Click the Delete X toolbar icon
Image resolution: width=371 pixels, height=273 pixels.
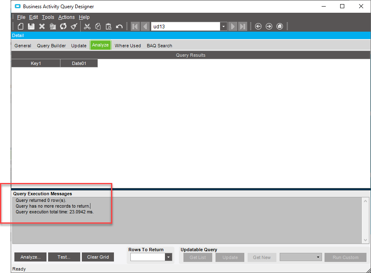[x=42, y=26]
